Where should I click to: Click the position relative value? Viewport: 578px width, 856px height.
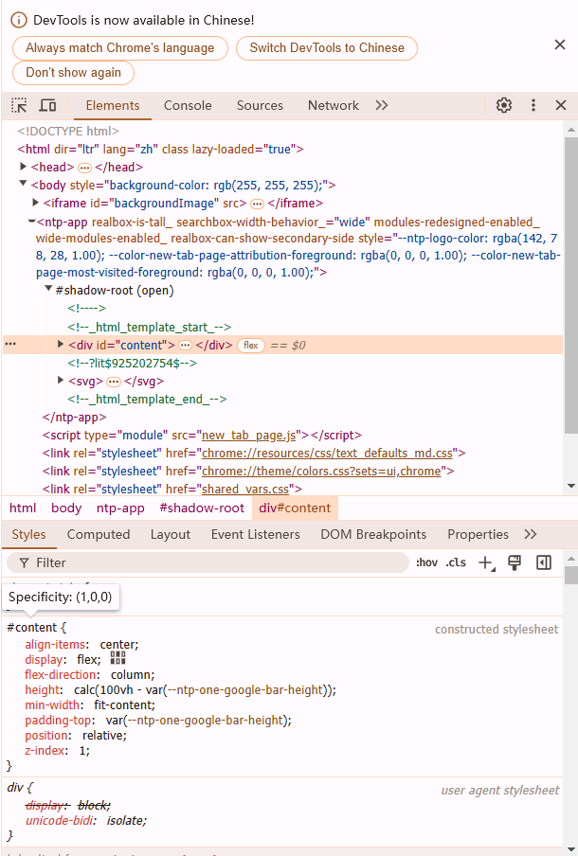pyautogui.click(x=104, y=736)
